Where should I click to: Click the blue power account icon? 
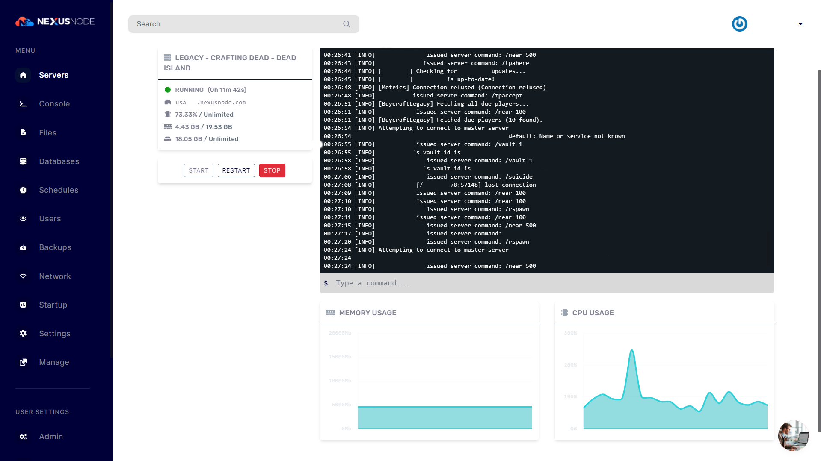click(x=739, y=24)
